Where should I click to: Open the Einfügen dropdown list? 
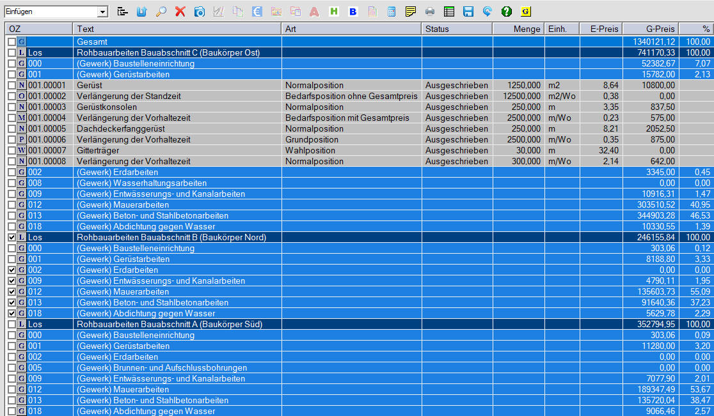coord(103,12)
